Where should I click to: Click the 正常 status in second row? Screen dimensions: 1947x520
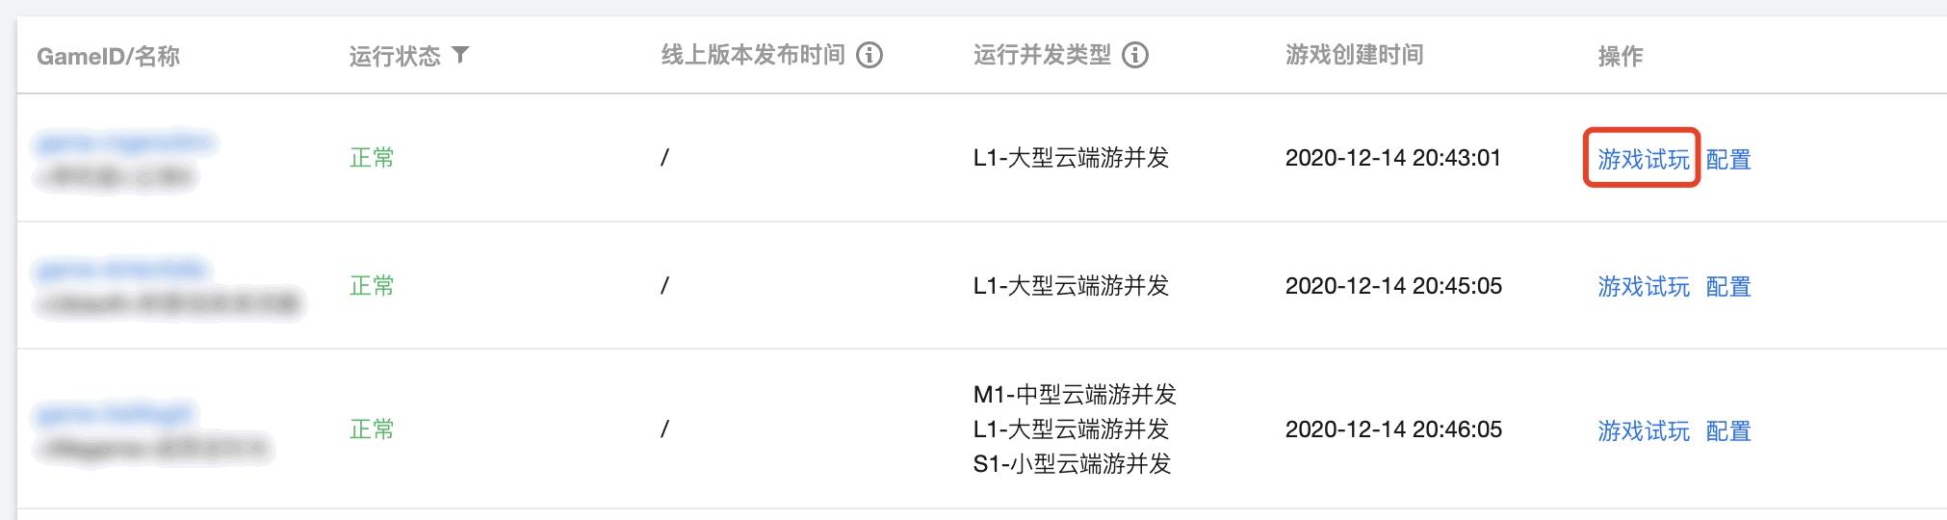coord(372,286)
